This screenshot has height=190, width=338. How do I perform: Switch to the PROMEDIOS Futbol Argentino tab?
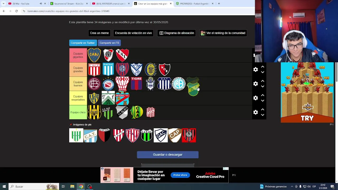click(194, 3)
